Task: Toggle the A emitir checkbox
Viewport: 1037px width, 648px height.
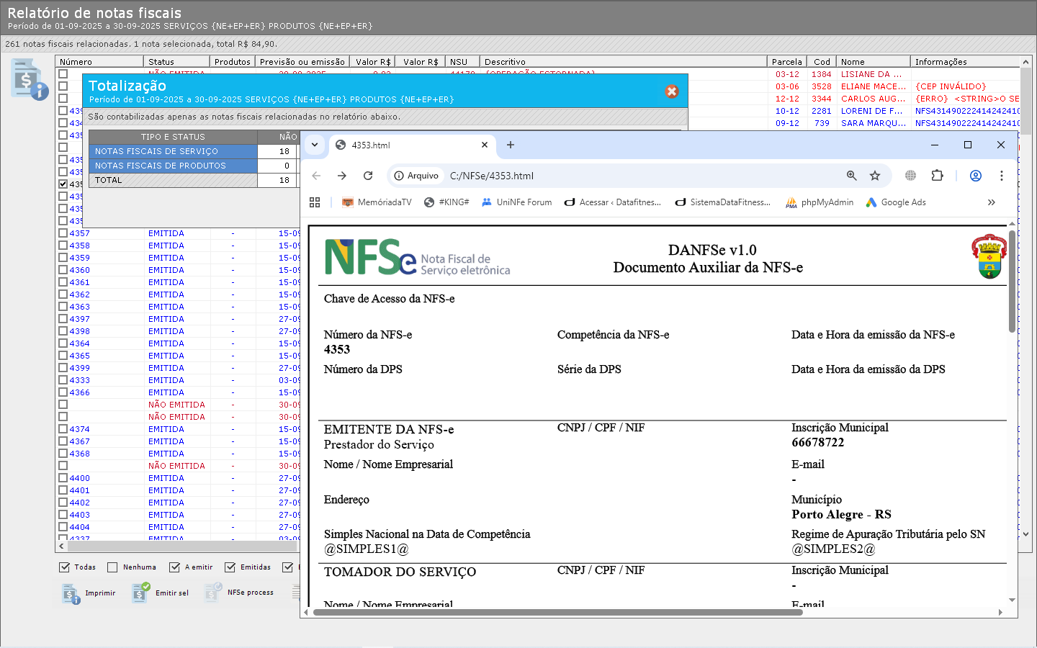Action: pos(174,567)
